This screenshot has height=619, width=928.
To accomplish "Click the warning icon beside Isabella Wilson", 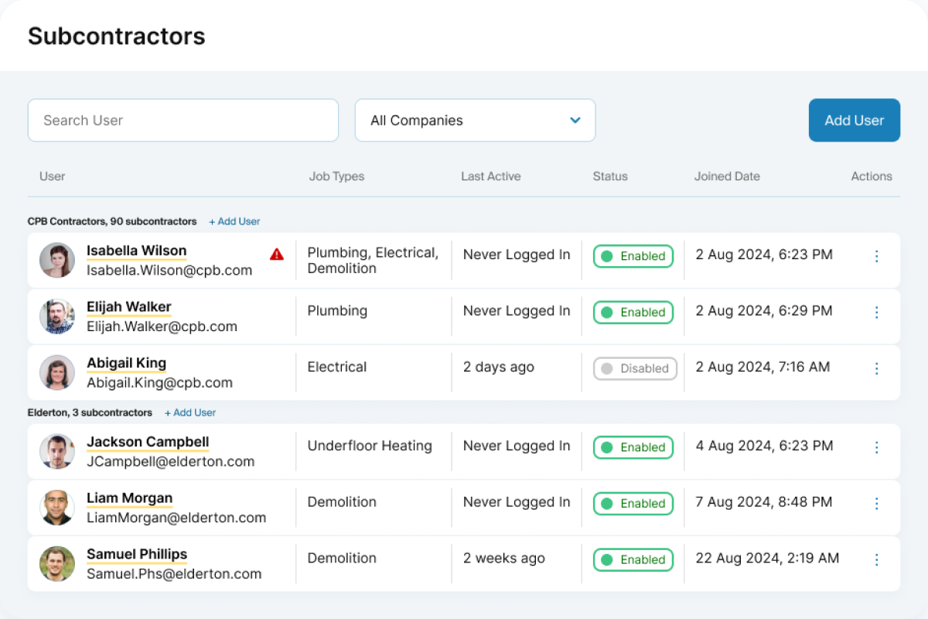I will [277, 253].
